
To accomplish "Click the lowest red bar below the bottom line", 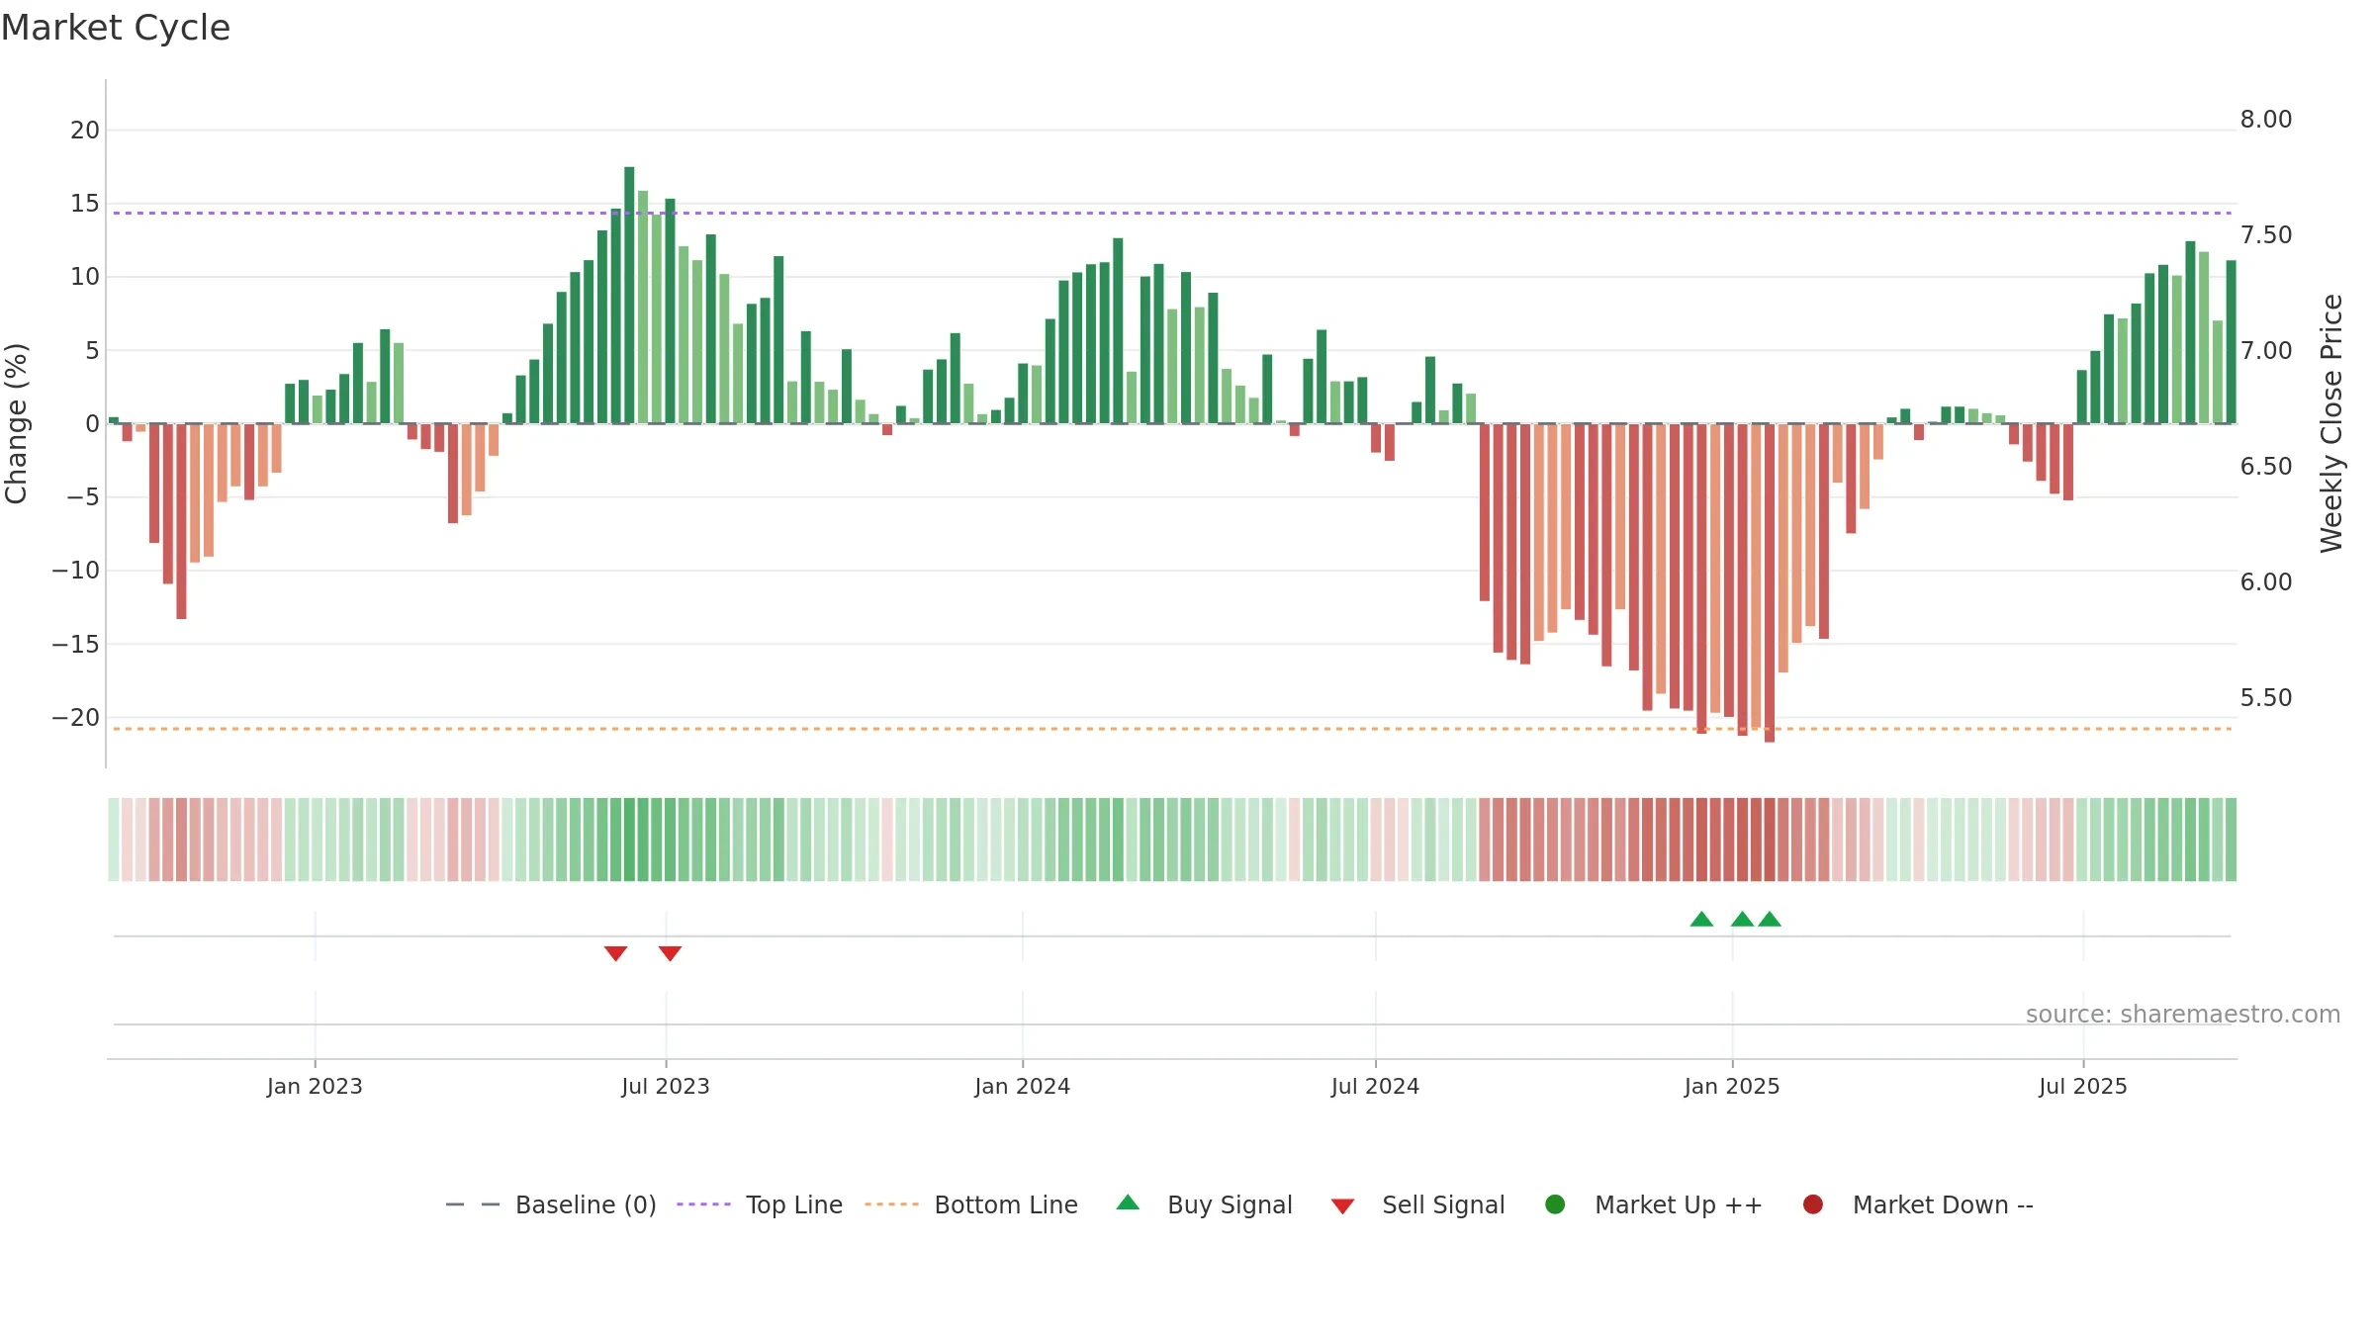I will point(1770,582).
